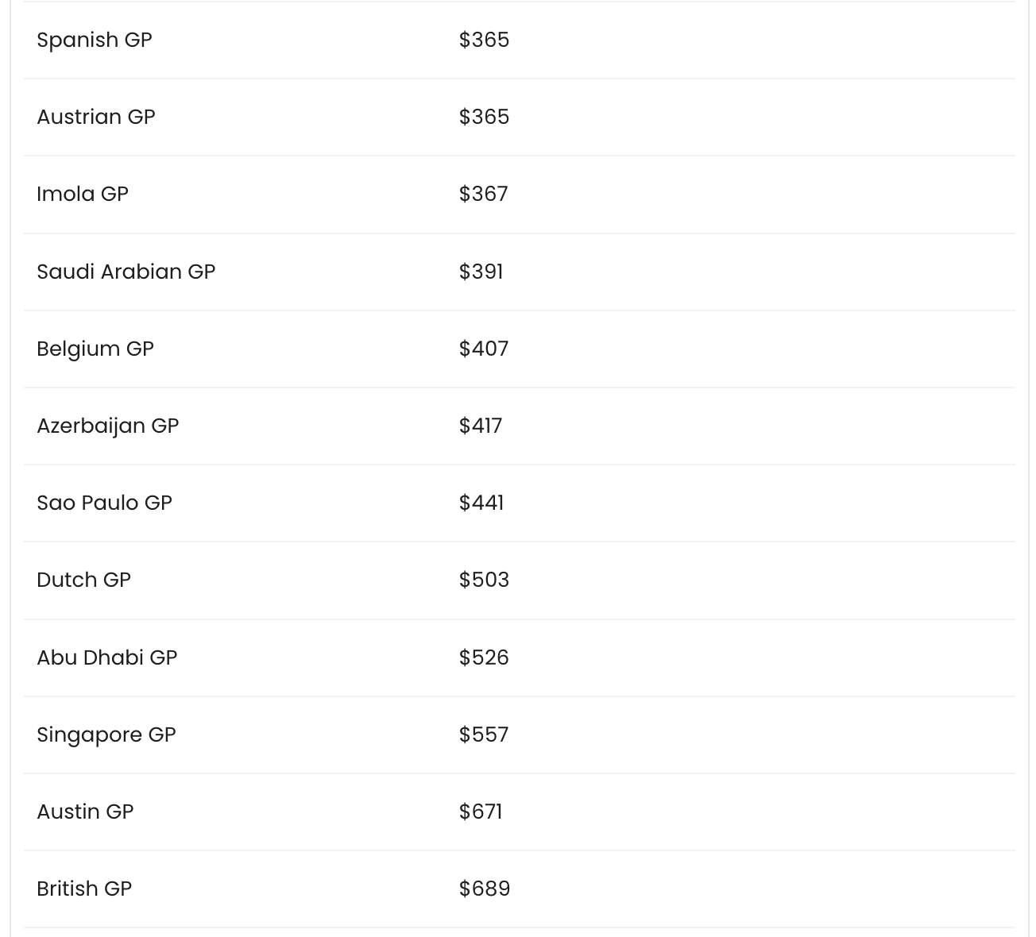The width and height of the screenshot is (1036, 937).
Task: Click the $441 price value
Action: 481,503
